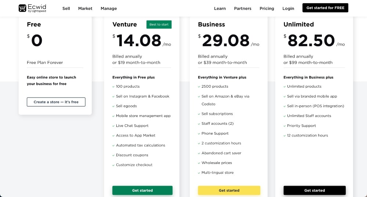Click checkmark beside Unlimited products
The image size is (367, 197).
tap(284, 87)
